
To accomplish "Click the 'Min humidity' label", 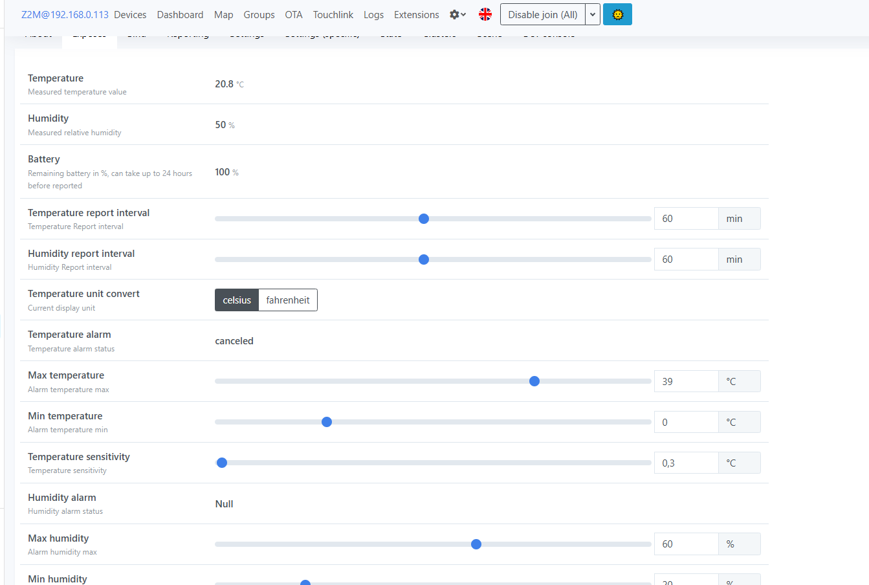I will click(x=58, y=579).
